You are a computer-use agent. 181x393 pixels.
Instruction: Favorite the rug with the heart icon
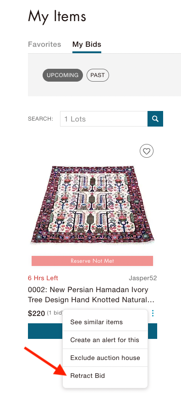[147, 151]
